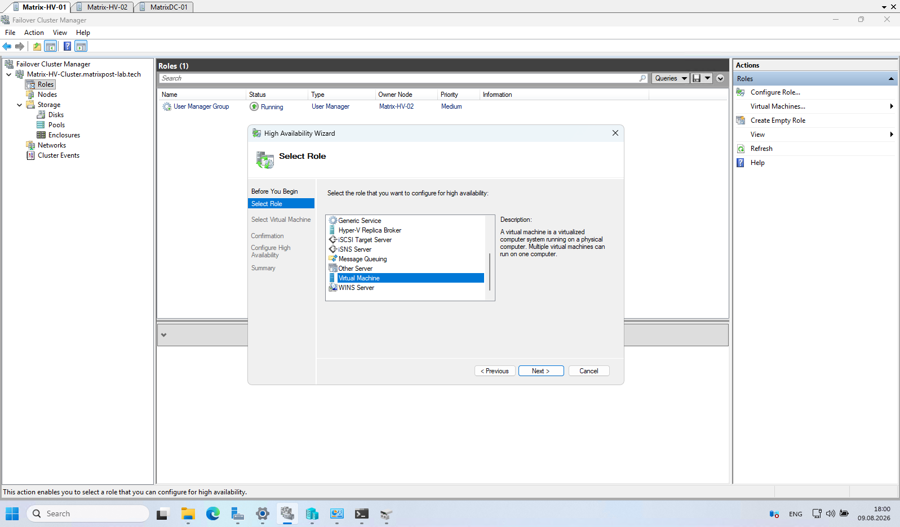Sort the roles list by Owner Node column
Image resolution: width=900 pixels, height=527 pixels.
click(x=405, y=95)
